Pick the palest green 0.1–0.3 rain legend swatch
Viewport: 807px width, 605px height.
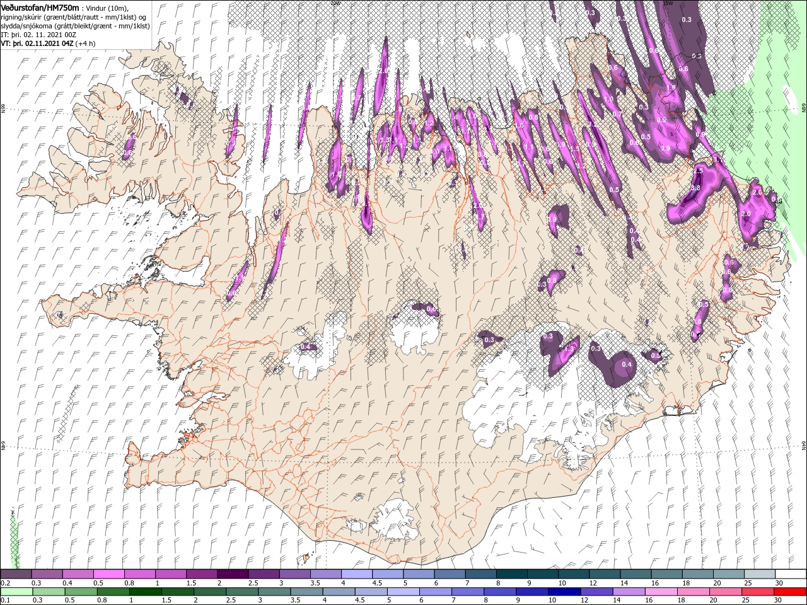click(16, 592)
